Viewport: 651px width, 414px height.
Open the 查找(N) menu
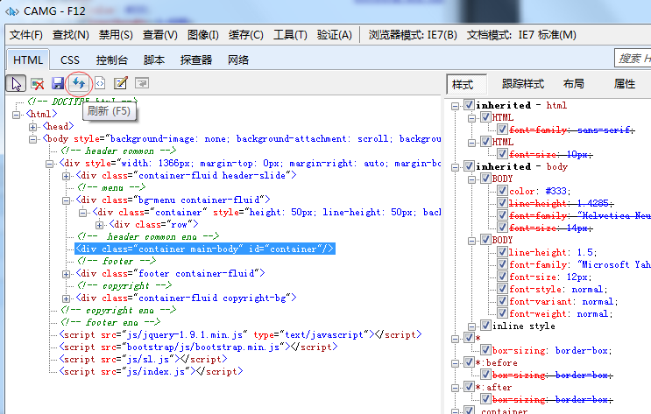[71, 35]
